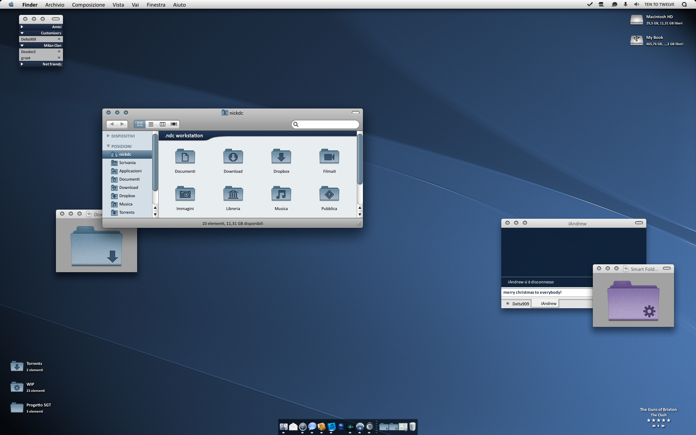Launch Mail from the Dock
This screenshot has height=435, width=696.
click(x=293, y=426)
